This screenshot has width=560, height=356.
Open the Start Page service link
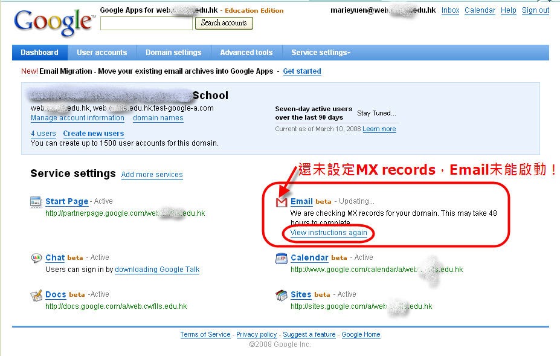tap(67, 202)
